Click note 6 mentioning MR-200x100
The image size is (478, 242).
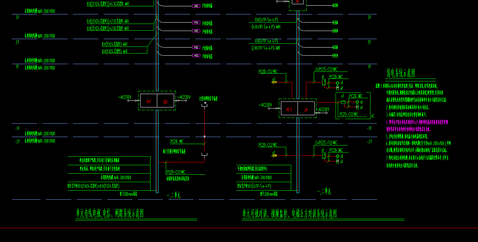(418, 147)
